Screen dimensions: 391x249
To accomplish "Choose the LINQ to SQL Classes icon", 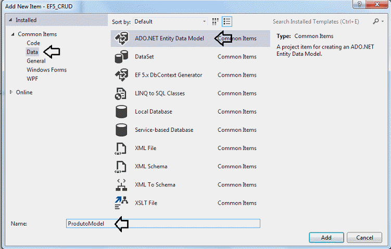I will (121, 93).
